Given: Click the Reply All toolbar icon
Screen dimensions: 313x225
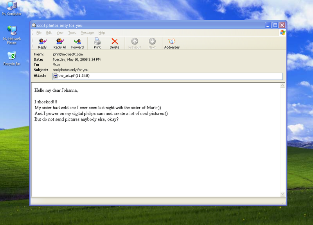Looking at the screenshot, I should point(60,43).
